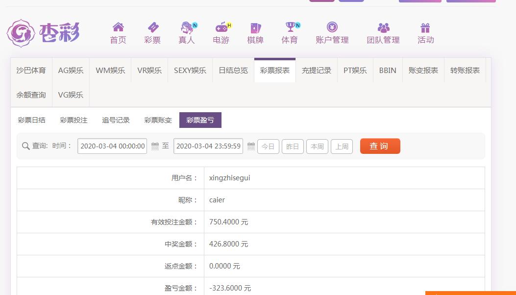Image resolution: width=516 pixels, height=295 pixels.
Task: Click the 0.0000 元 rebate value
Action: [225, 266]
